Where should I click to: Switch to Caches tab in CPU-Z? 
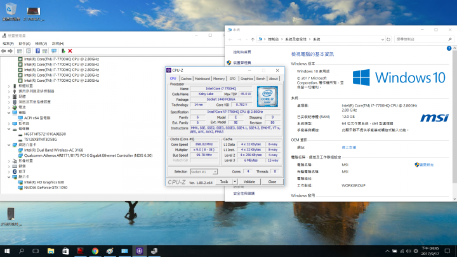tap(186, 79)
